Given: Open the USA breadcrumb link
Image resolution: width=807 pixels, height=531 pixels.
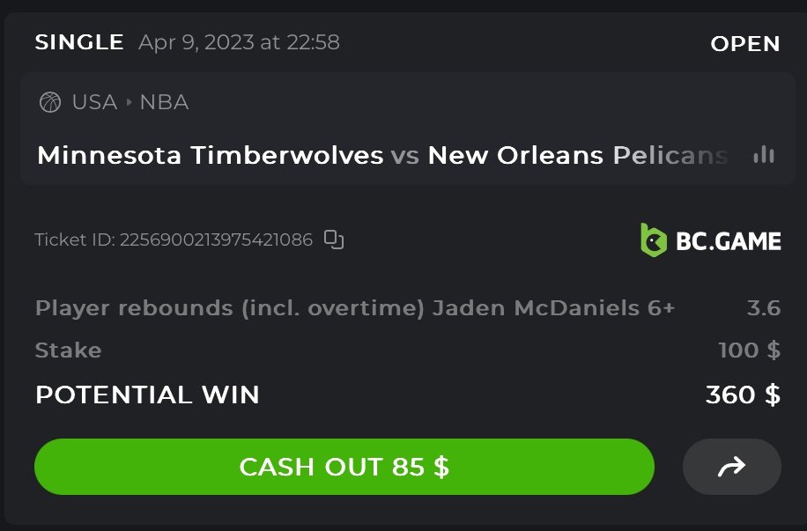Looking at the screenshot, I should pyautogui.click(x=94, y=102).
